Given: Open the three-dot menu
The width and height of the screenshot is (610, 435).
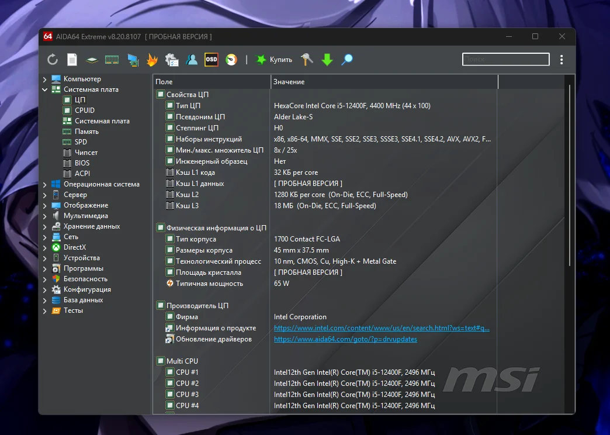Looking at the screenshot, I should [x=561, y=60].
